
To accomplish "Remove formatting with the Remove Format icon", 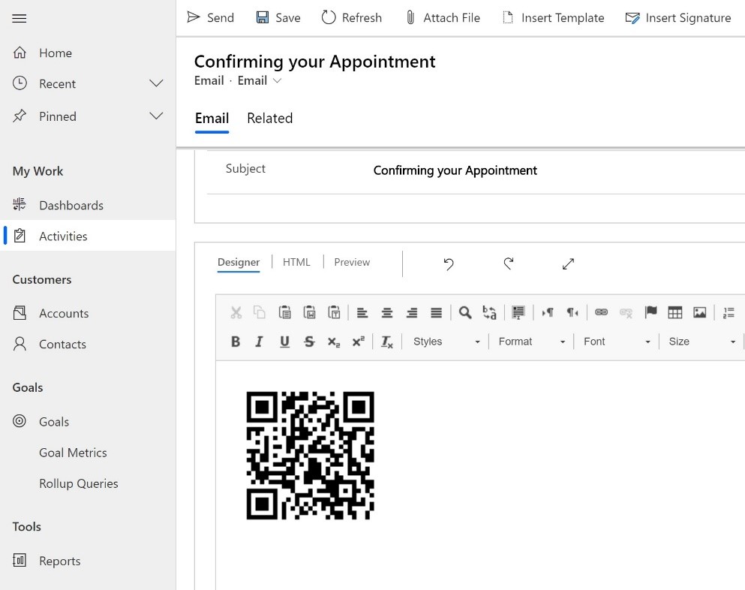I will pyautogui.click(x=386, y=342).
